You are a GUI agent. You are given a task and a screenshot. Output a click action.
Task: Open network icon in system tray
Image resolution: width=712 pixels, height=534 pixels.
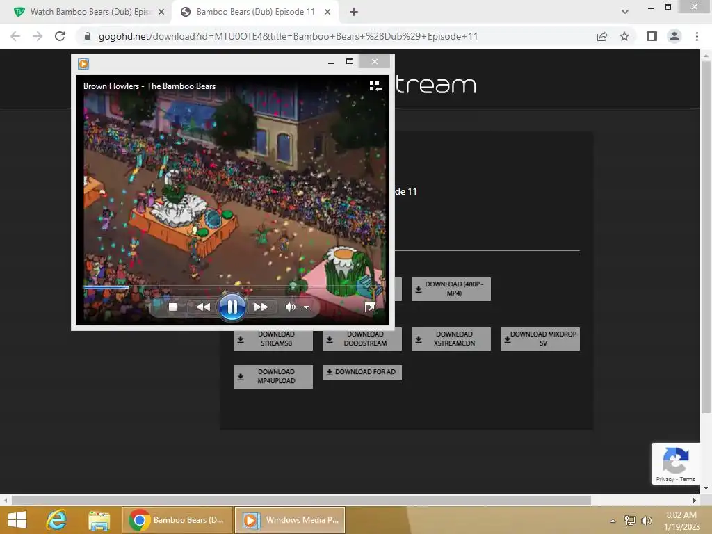tap(630, 520)
